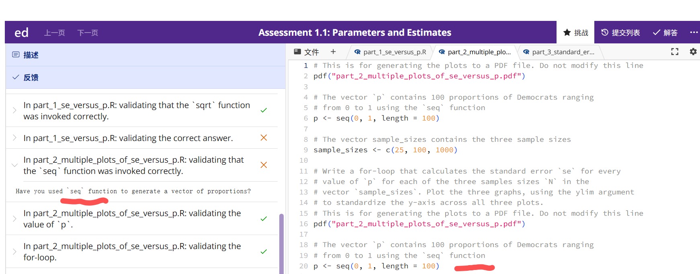Toggle the 描述 description section
This screenshot has height=274, width=700.
(145, 55)
